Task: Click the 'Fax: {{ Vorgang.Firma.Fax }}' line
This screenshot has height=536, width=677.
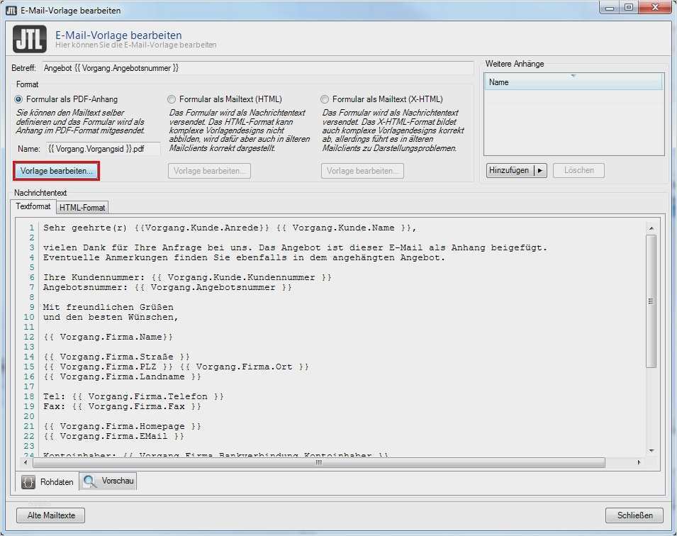Action: click(x=122, y=407)
